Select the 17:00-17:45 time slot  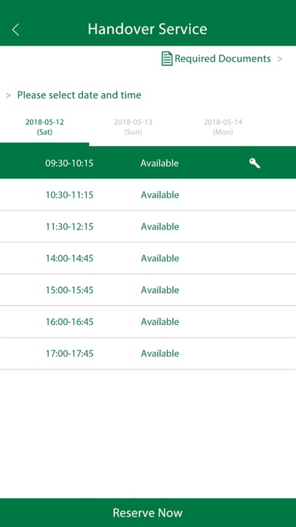tap(148, 354)
